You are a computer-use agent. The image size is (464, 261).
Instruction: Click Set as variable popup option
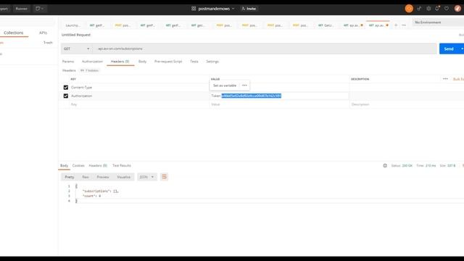click(x=225, y=86)
